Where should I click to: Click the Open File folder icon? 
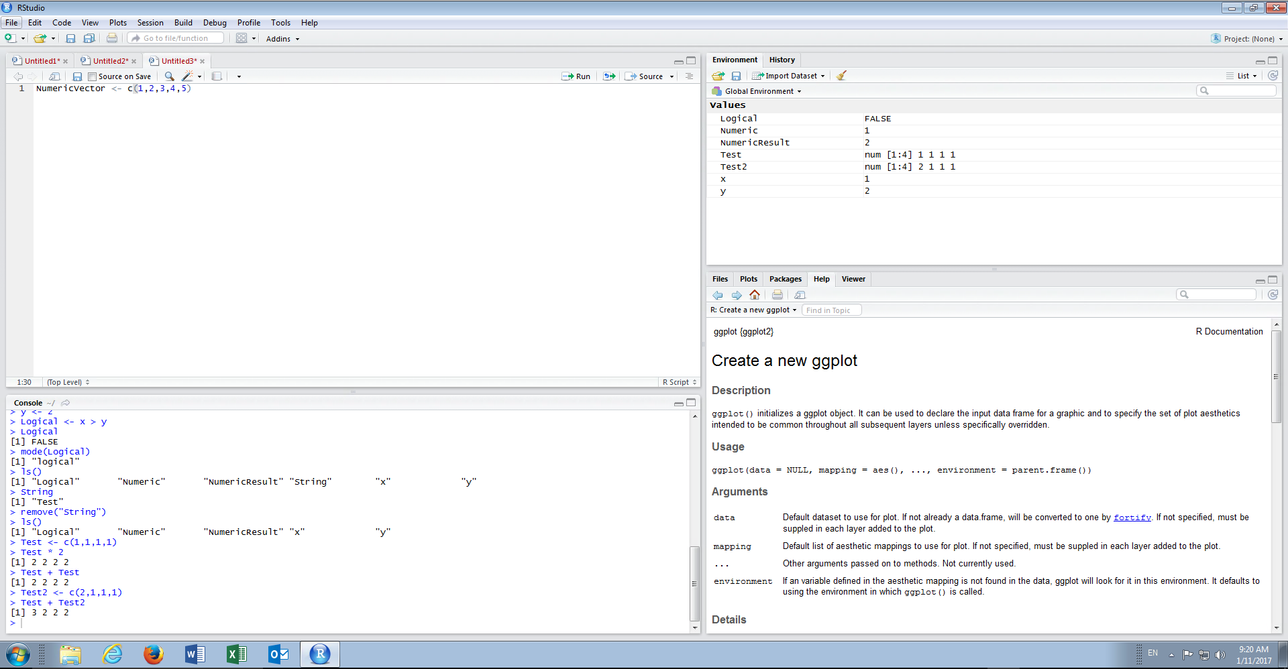point(40,38)
